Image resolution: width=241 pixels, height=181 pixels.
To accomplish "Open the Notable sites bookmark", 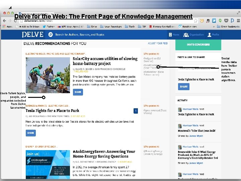I will tap(187, 26).
